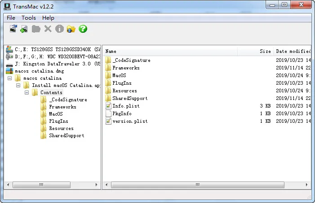Click the SharedSupport name in file list
Image resolution: width=315 pixels, height=203 pixels.
pos(130,98)
